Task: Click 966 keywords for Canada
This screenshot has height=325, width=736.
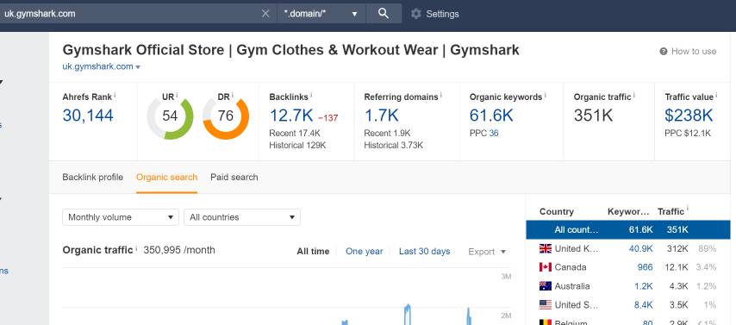Action: (645, 267)
